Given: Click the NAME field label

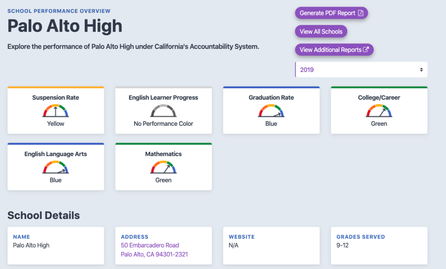Looking at the screenshot, I should pyautogui.click(x=21, y=237).
